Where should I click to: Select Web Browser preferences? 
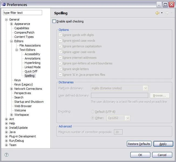point(23,106)
